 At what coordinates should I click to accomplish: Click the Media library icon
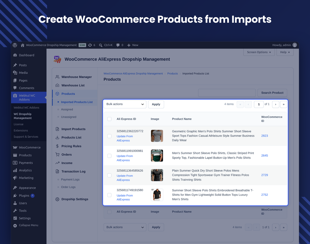click(x=15, y=73)
